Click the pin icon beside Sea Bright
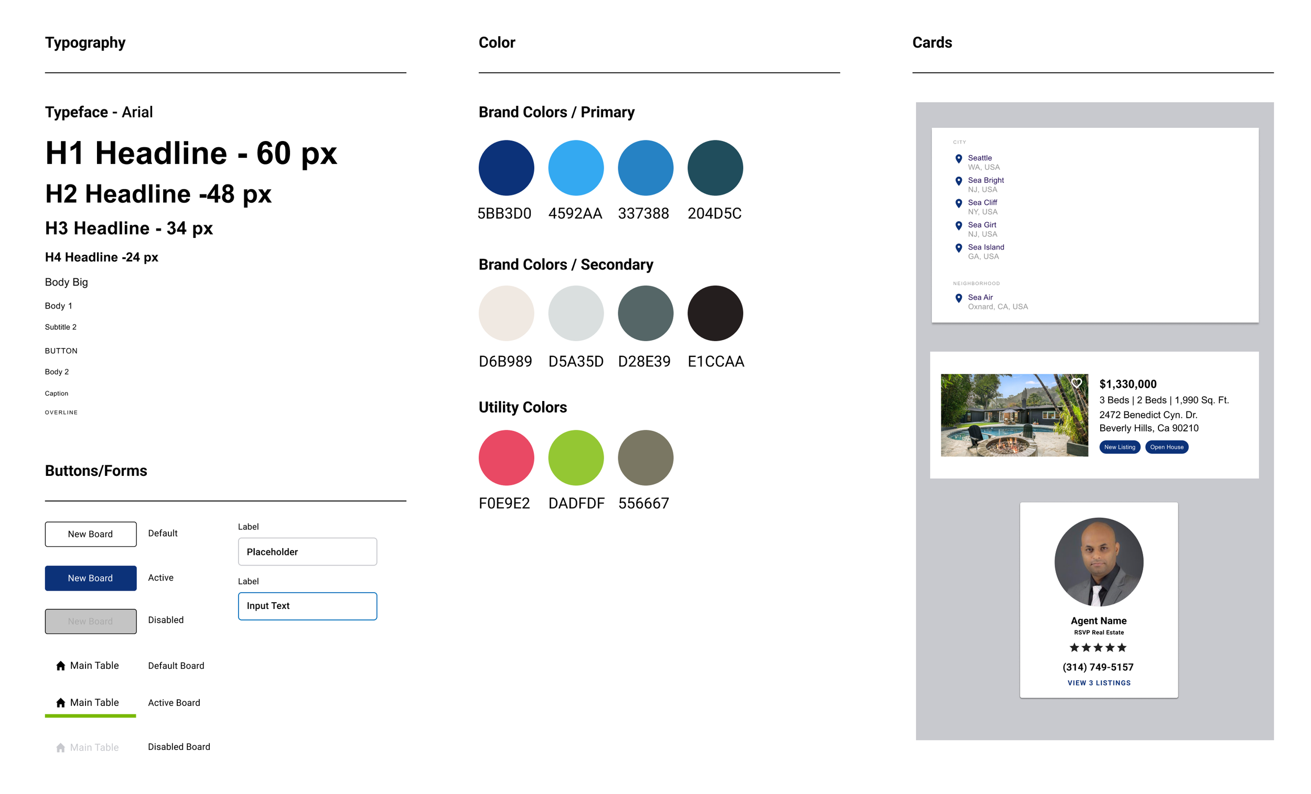This screenshot has height=794, width=1311. (958, 181)
